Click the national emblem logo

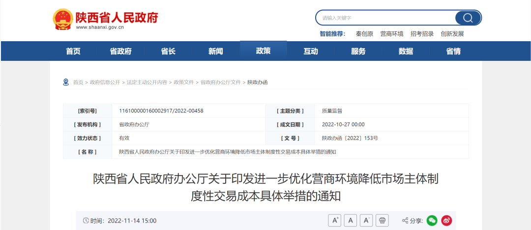click(x=62, y=19)
